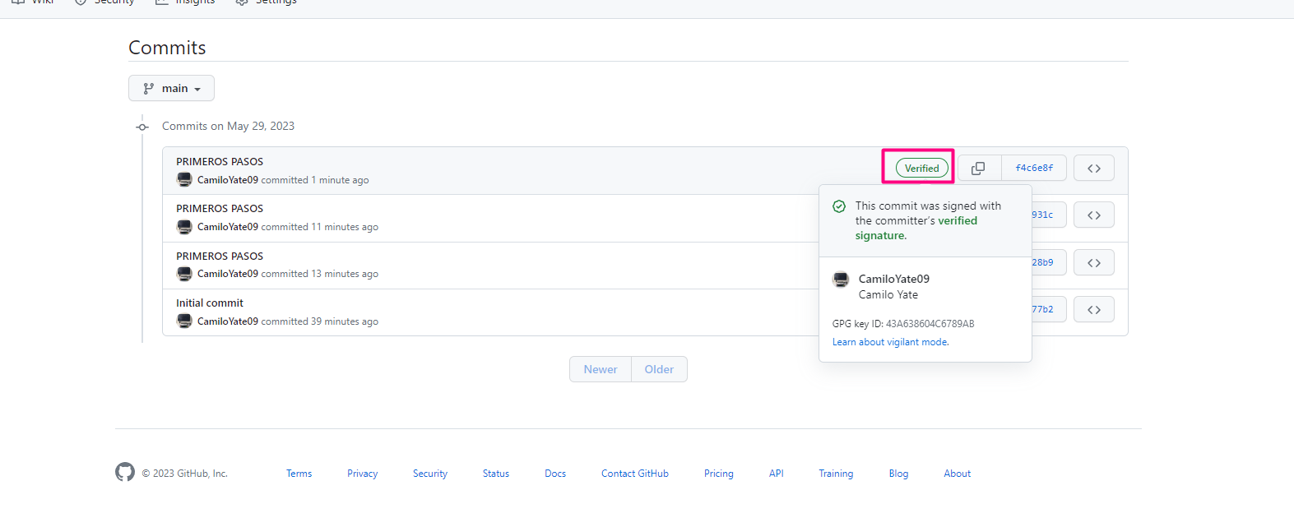Open the Blog footer link
The image size is (1294, 527).
(x=898, y=474)
